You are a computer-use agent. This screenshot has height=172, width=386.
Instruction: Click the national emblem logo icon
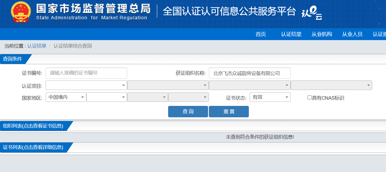[21, 12]
